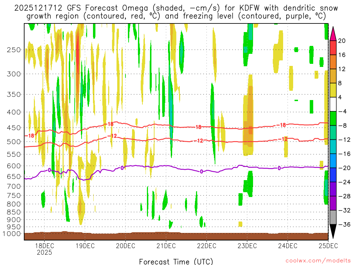The width and height of the screenshot is (354, 265).
Task: Select the red swatch between 16 and 20
Action: point(333,48)
